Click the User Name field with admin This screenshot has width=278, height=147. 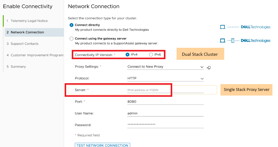coord(165,113)
